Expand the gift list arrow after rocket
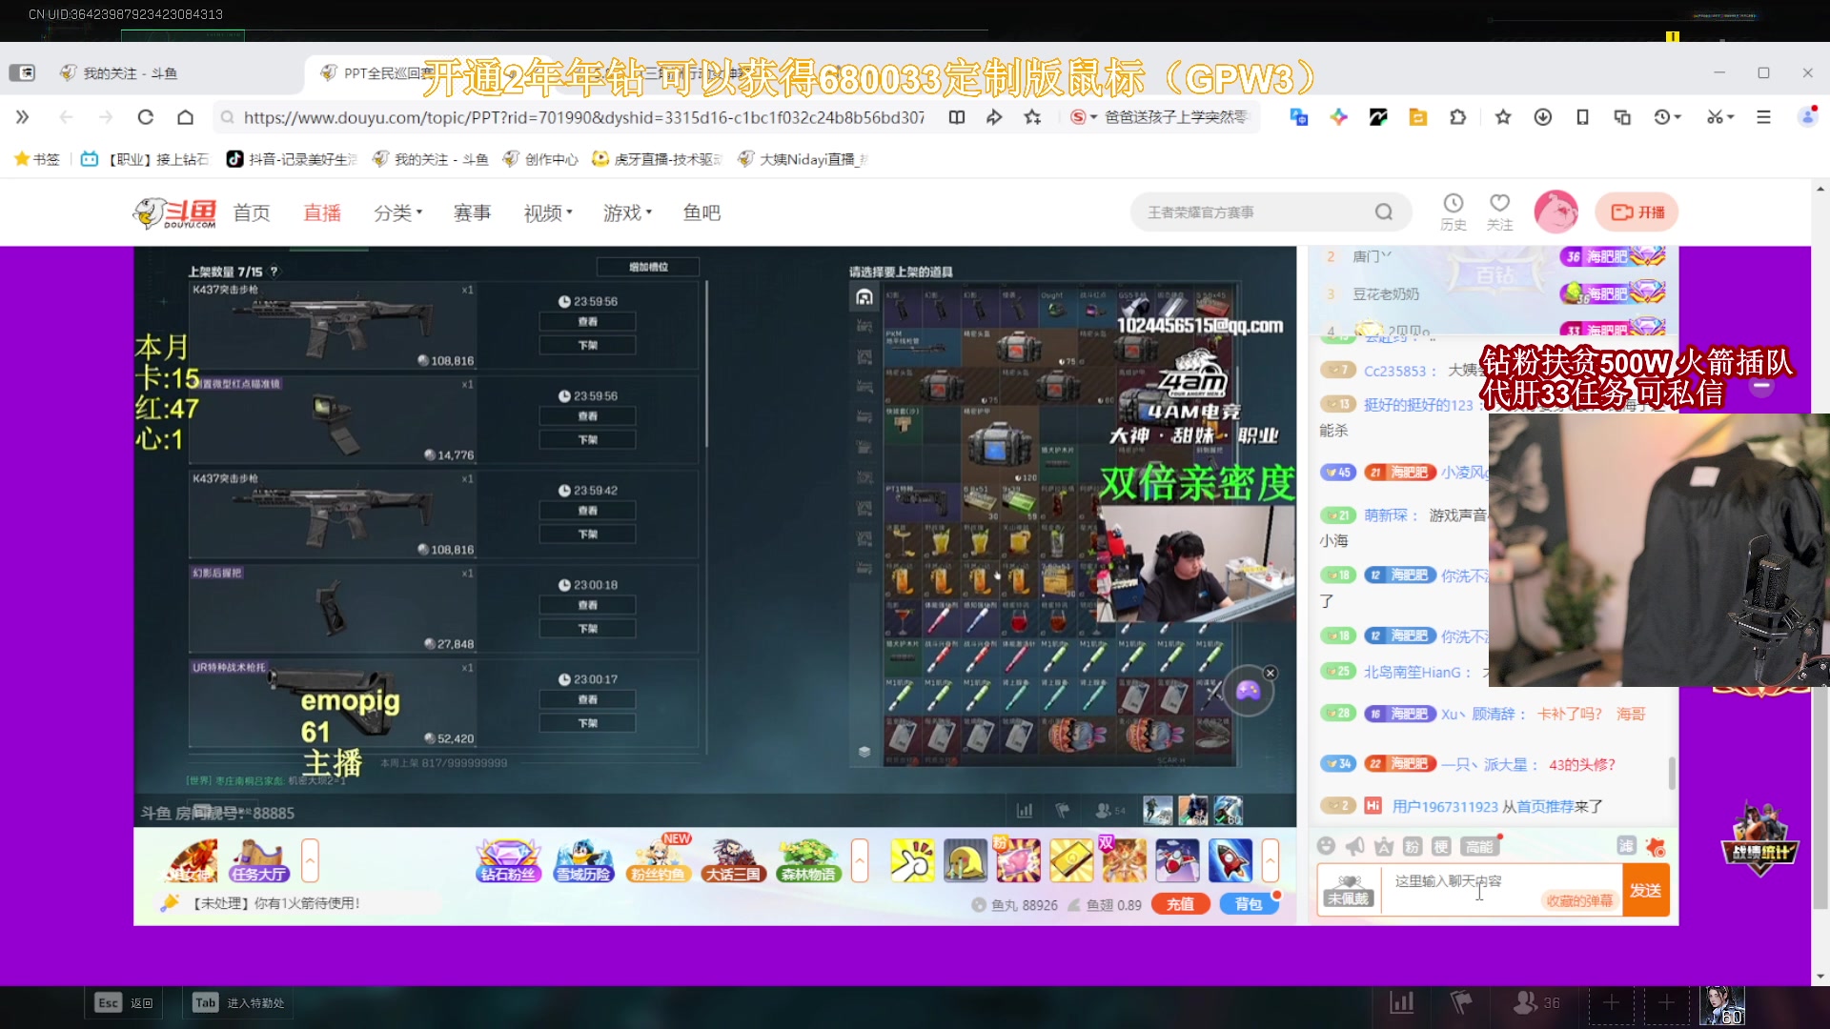1830x1029 pixels. pos(1271,860)
